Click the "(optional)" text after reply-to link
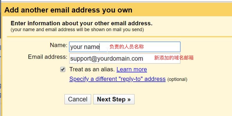 (x=177, y=79)
